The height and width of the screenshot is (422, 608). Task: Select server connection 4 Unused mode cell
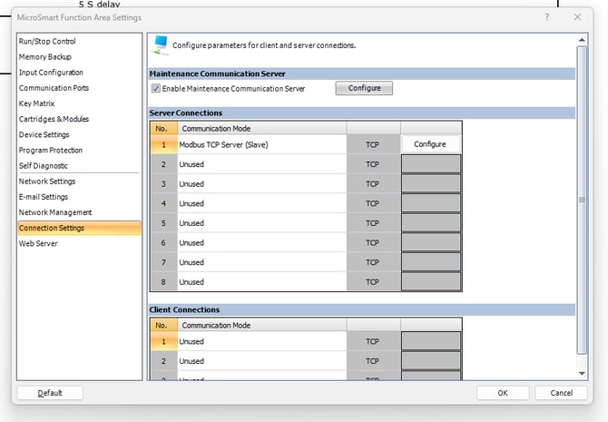pos(261,203)
